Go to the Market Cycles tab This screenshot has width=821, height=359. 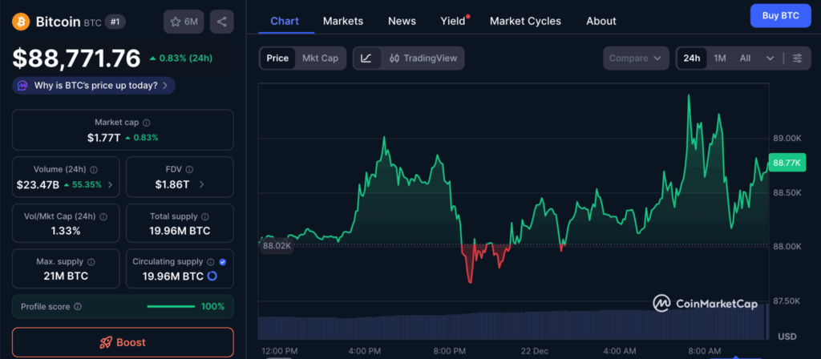[x=525, y=21]
